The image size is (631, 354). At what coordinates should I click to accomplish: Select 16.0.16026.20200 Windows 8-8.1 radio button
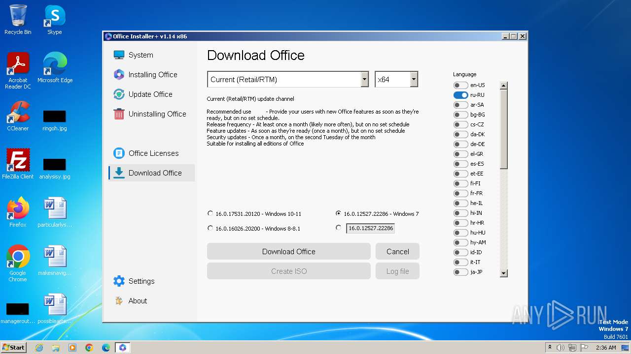point(210,228)
